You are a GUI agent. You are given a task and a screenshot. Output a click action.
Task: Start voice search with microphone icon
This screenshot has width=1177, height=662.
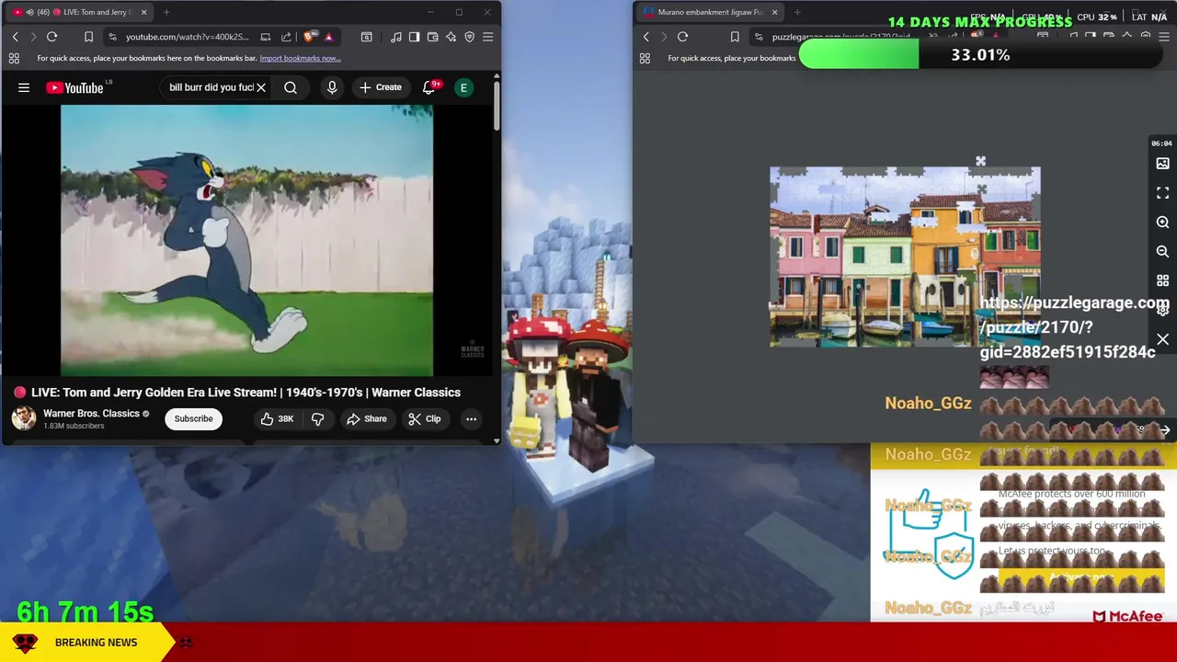pos(332,87)
